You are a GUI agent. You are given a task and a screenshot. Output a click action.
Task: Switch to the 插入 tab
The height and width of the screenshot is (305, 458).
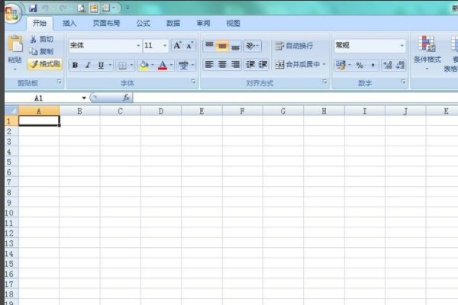[69, 23]
